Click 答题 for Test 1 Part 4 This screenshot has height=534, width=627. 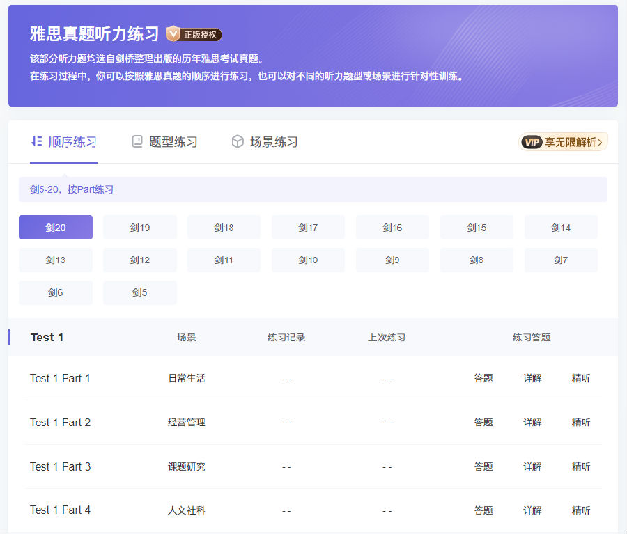tap(483, 510)
